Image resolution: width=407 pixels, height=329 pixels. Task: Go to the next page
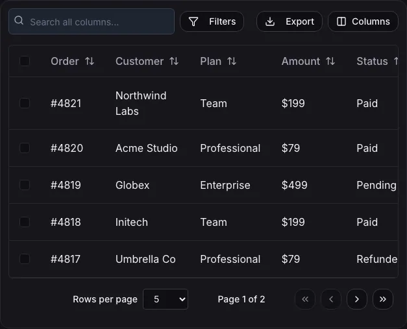click(357, 299)
